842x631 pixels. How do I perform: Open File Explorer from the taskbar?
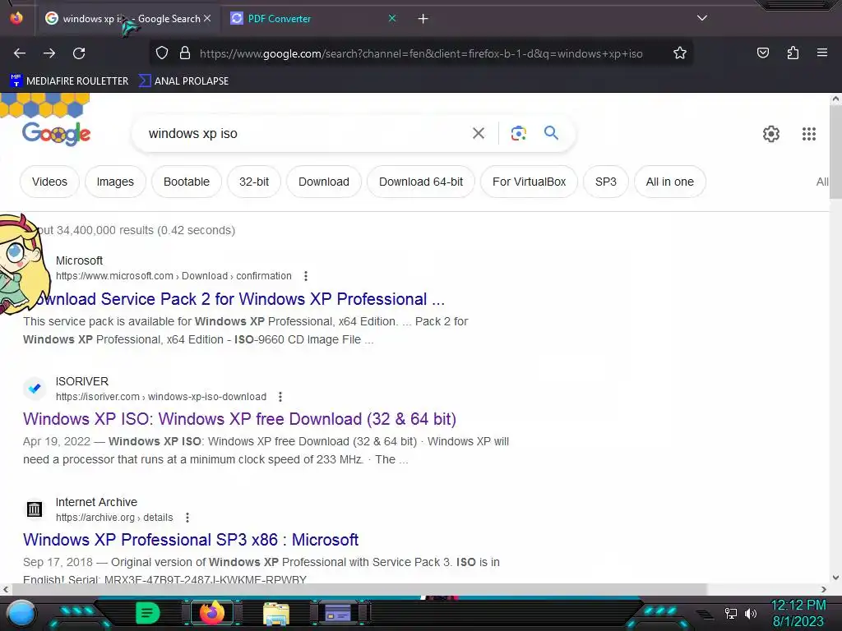276,613
